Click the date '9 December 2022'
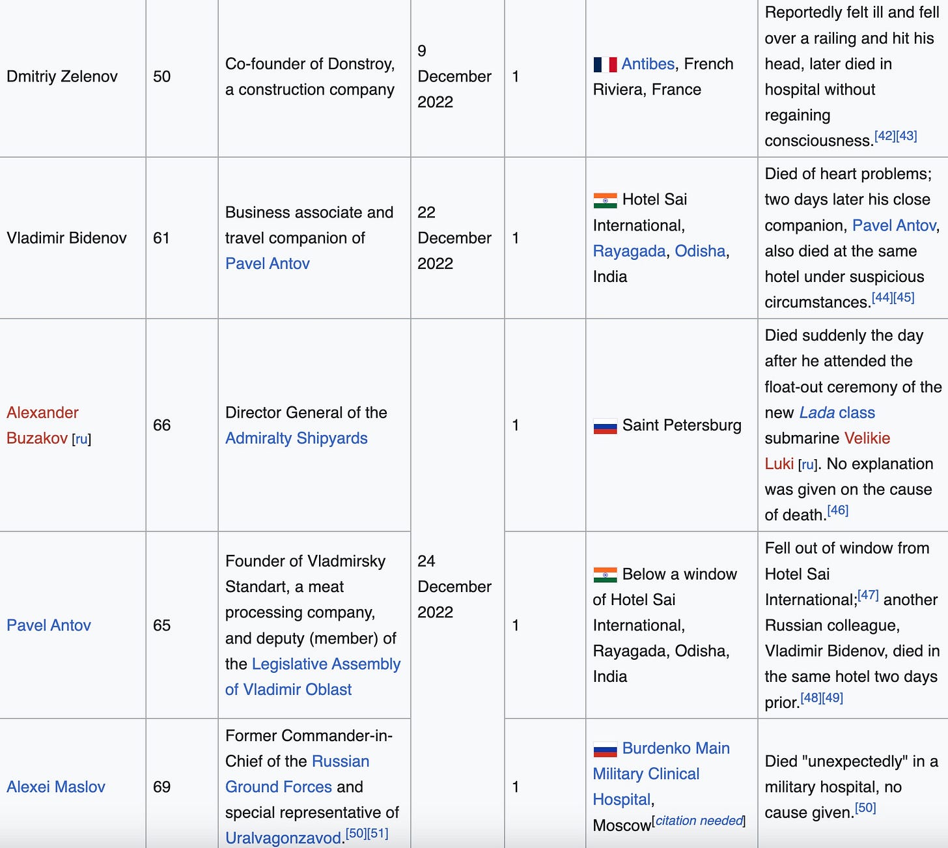 (454, 77)
